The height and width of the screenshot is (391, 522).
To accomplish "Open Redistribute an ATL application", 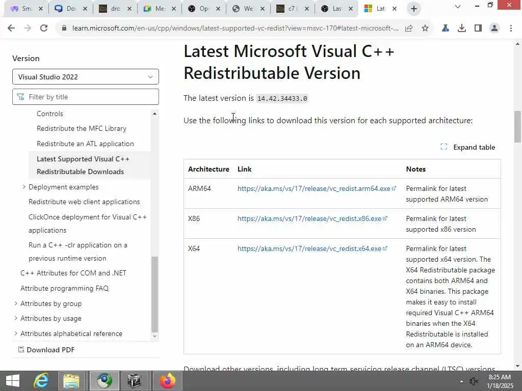I will pos(85,144).
